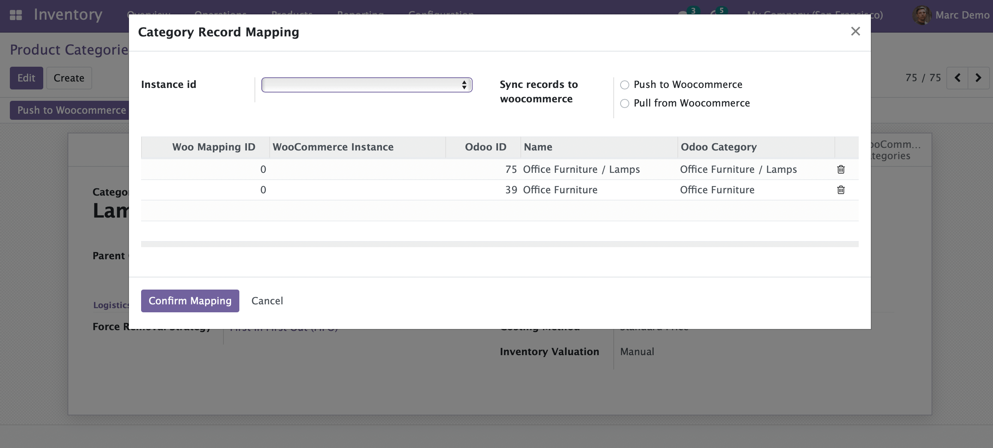Sort table by Name column header
The image size is (993, 448).
[x=538, y=147]
